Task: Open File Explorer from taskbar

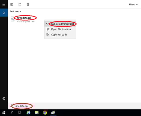Action: [37, 113]
